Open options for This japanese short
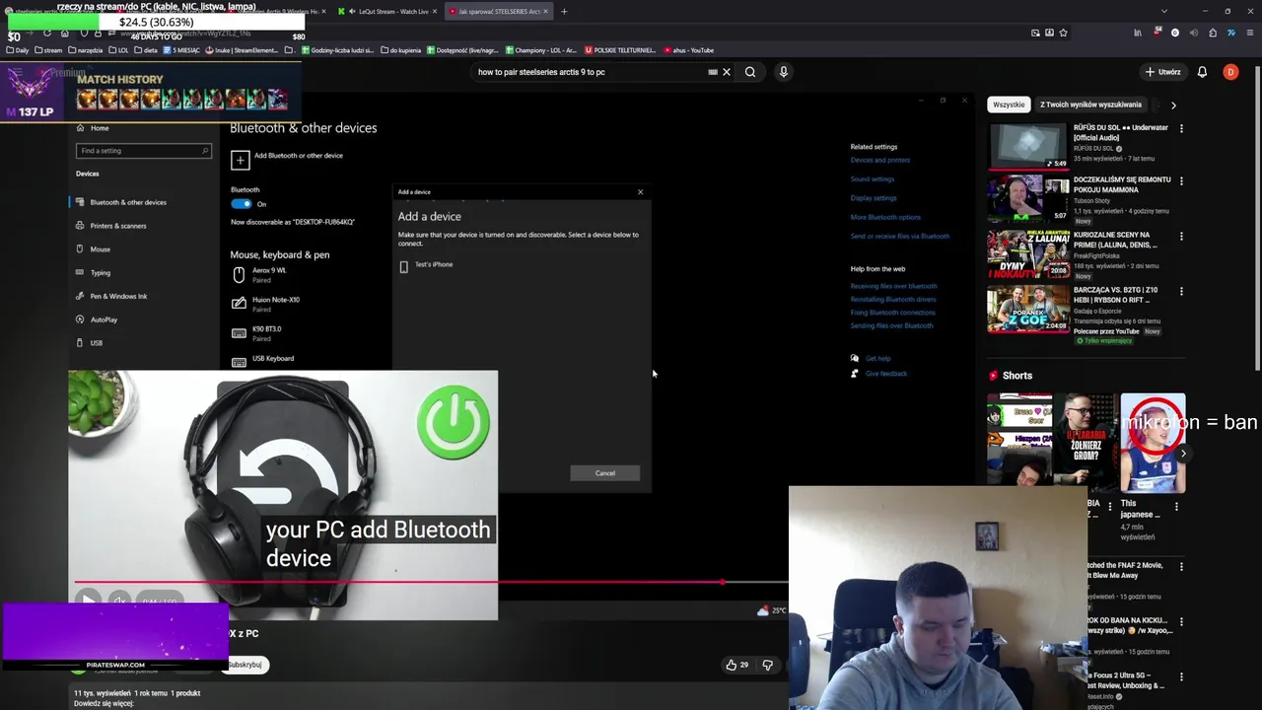1262x710 pixels. pos(1176,506)
